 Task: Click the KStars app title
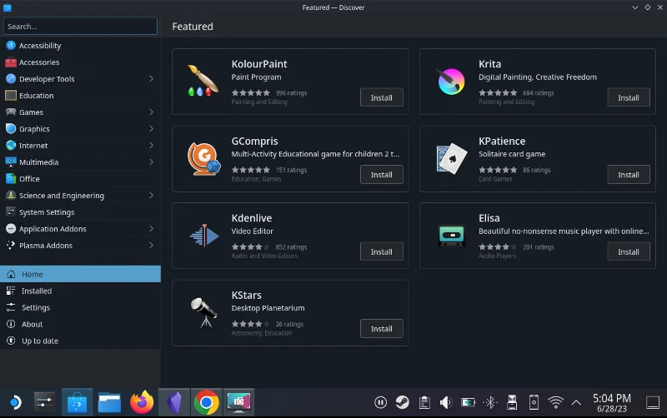tap(246, 295)
